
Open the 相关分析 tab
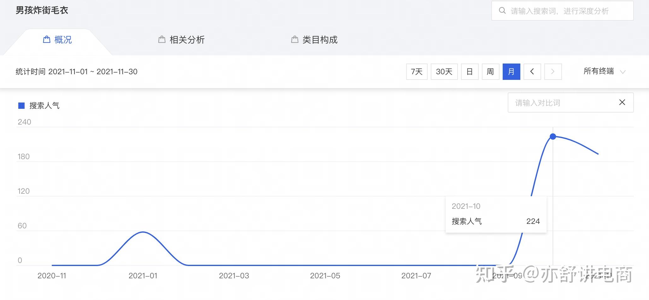(187, 40)
